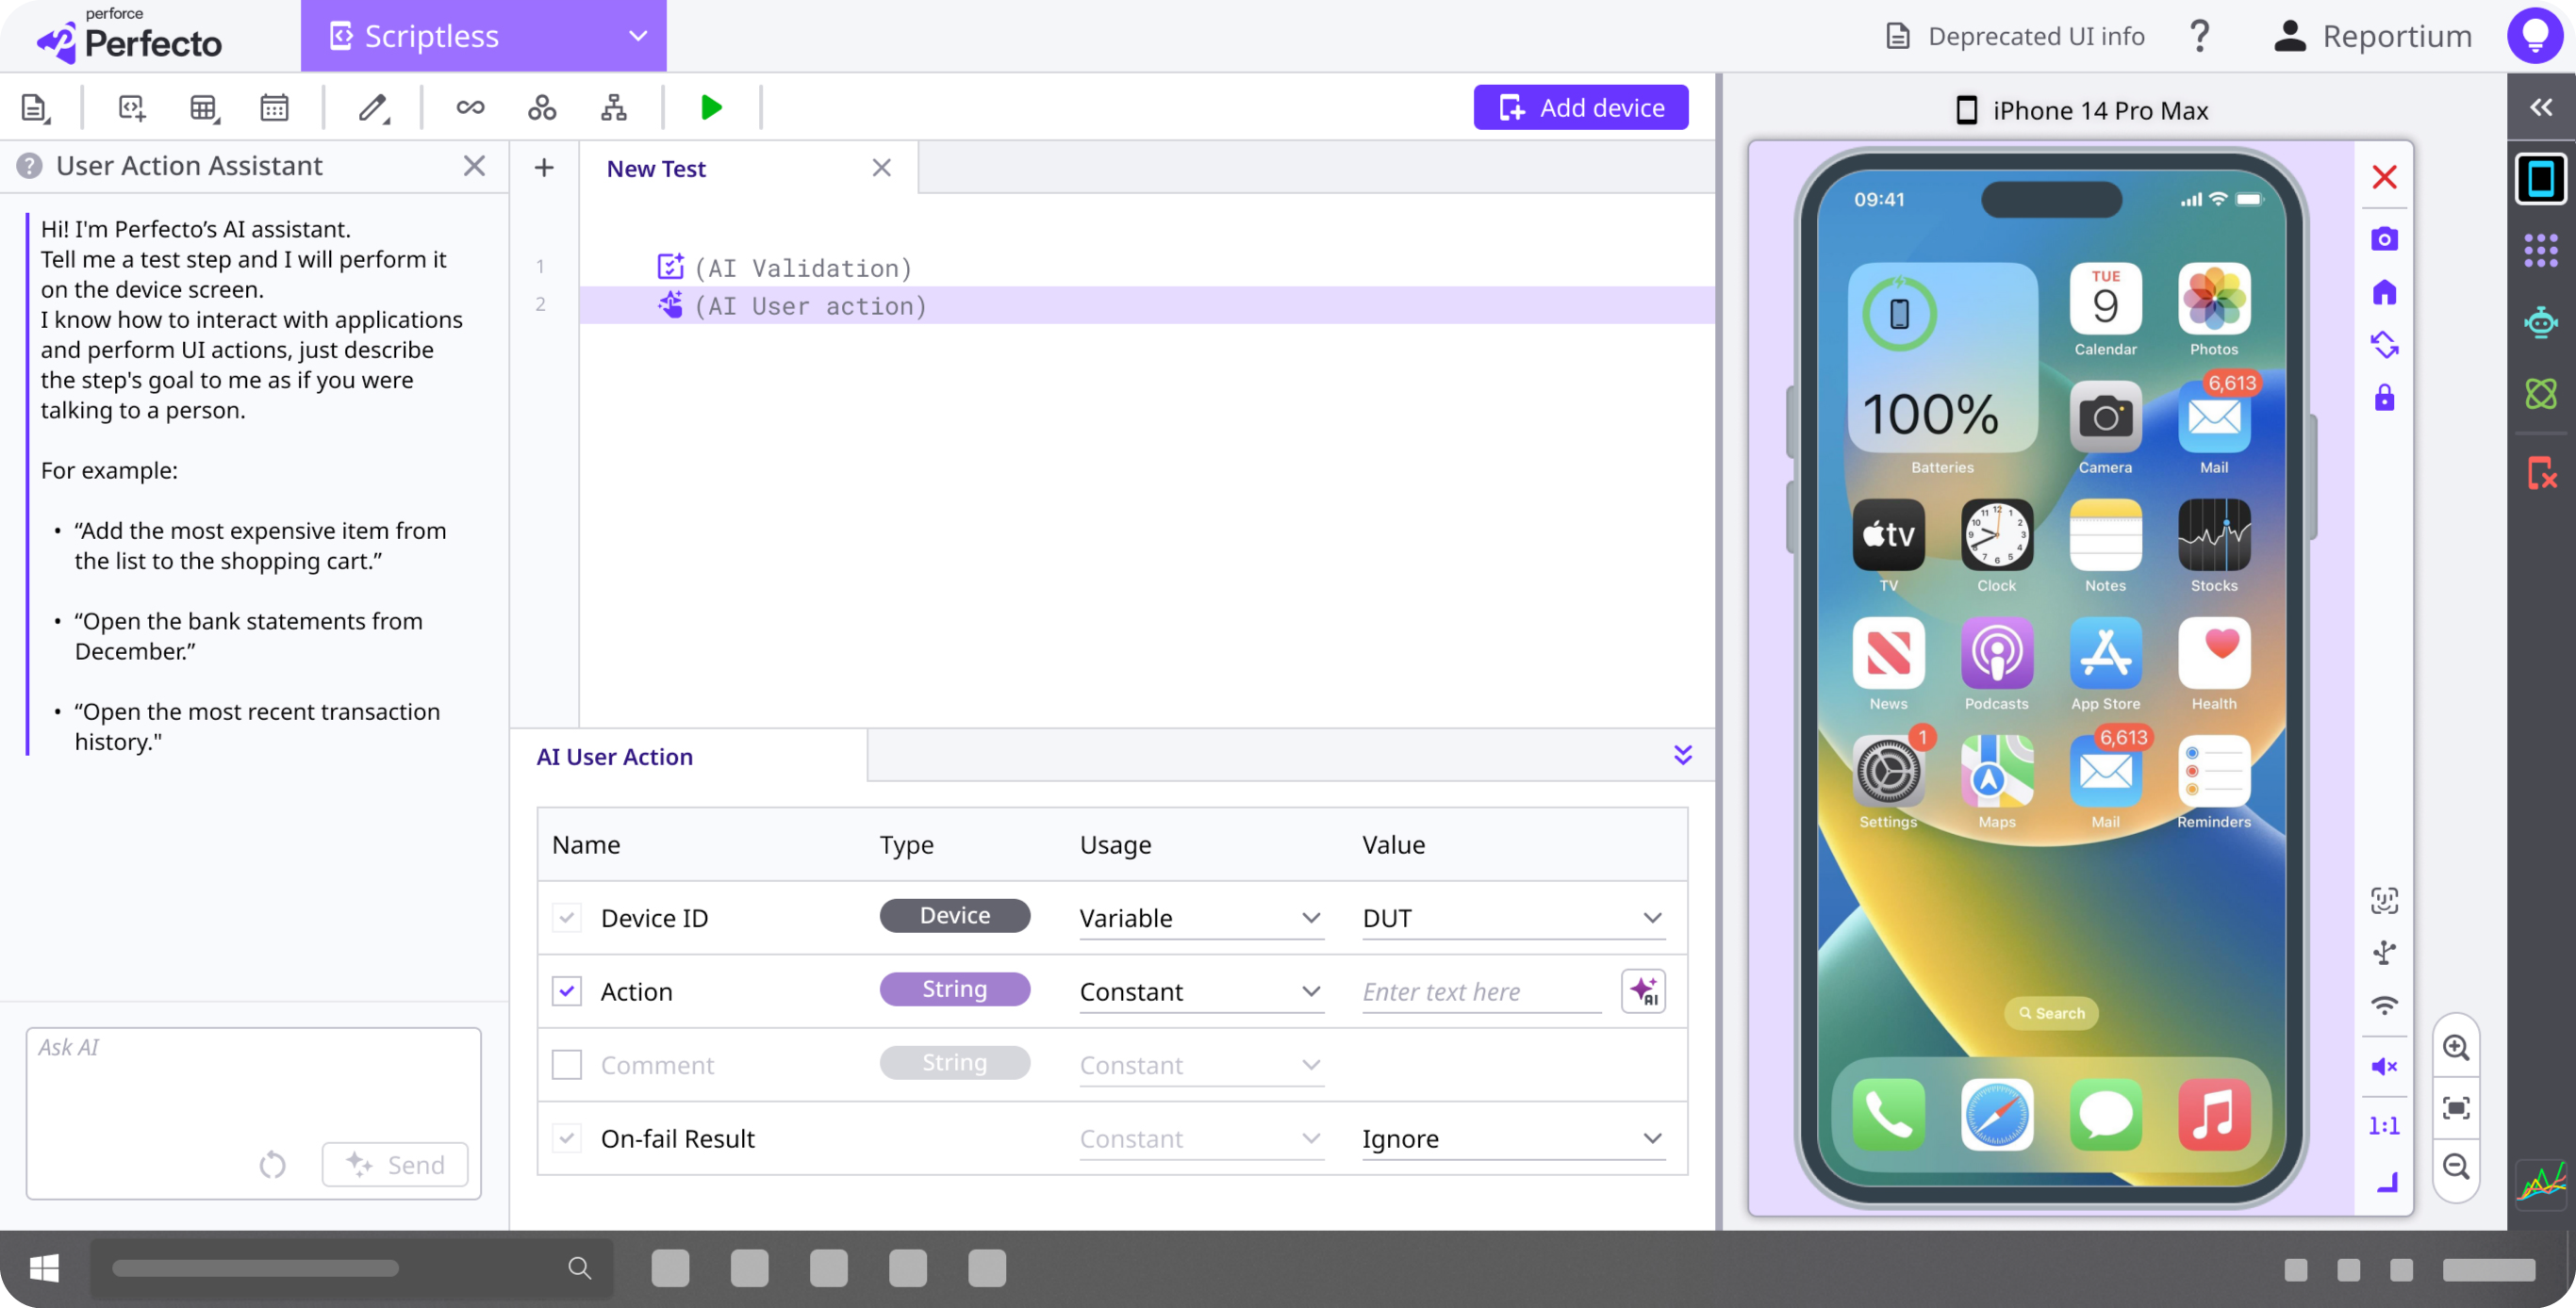Open the On-fail Result Usage dropdown
The height and width of the screenshot is (1308, 2576).
1201,1138
